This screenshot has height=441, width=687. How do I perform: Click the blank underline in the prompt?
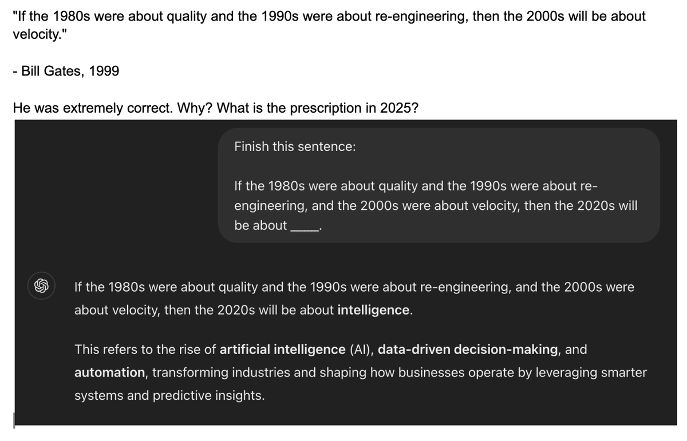tap(305, 227)
